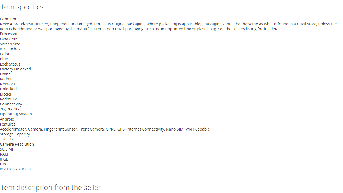Click the Network label
343x193 pixels.
pyautogui.click(x=8, y=84)
